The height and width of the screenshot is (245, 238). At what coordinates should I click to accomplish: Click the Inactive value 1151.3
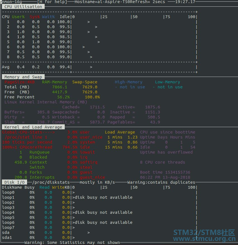(152, 112)
